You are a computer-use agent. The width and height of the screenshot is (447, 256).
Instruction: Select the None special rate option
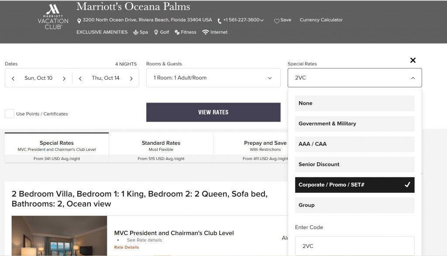coord(354,103)
